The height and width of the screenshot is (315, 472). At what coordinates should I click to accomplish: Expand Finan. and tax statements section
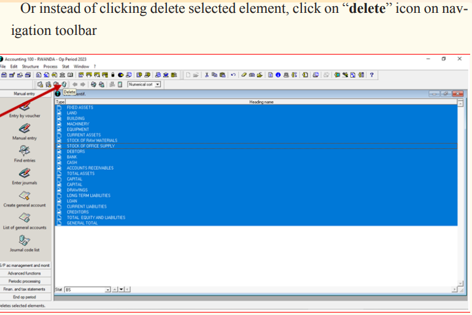(25, 289)
